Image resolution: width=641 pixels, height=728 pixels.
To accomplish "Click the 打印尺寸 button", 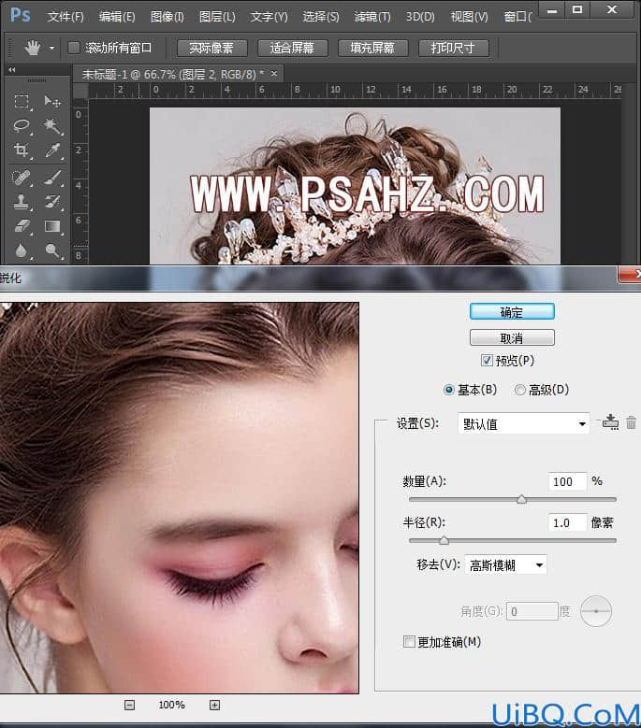I will pyautogui.click(x=453, y=48).
